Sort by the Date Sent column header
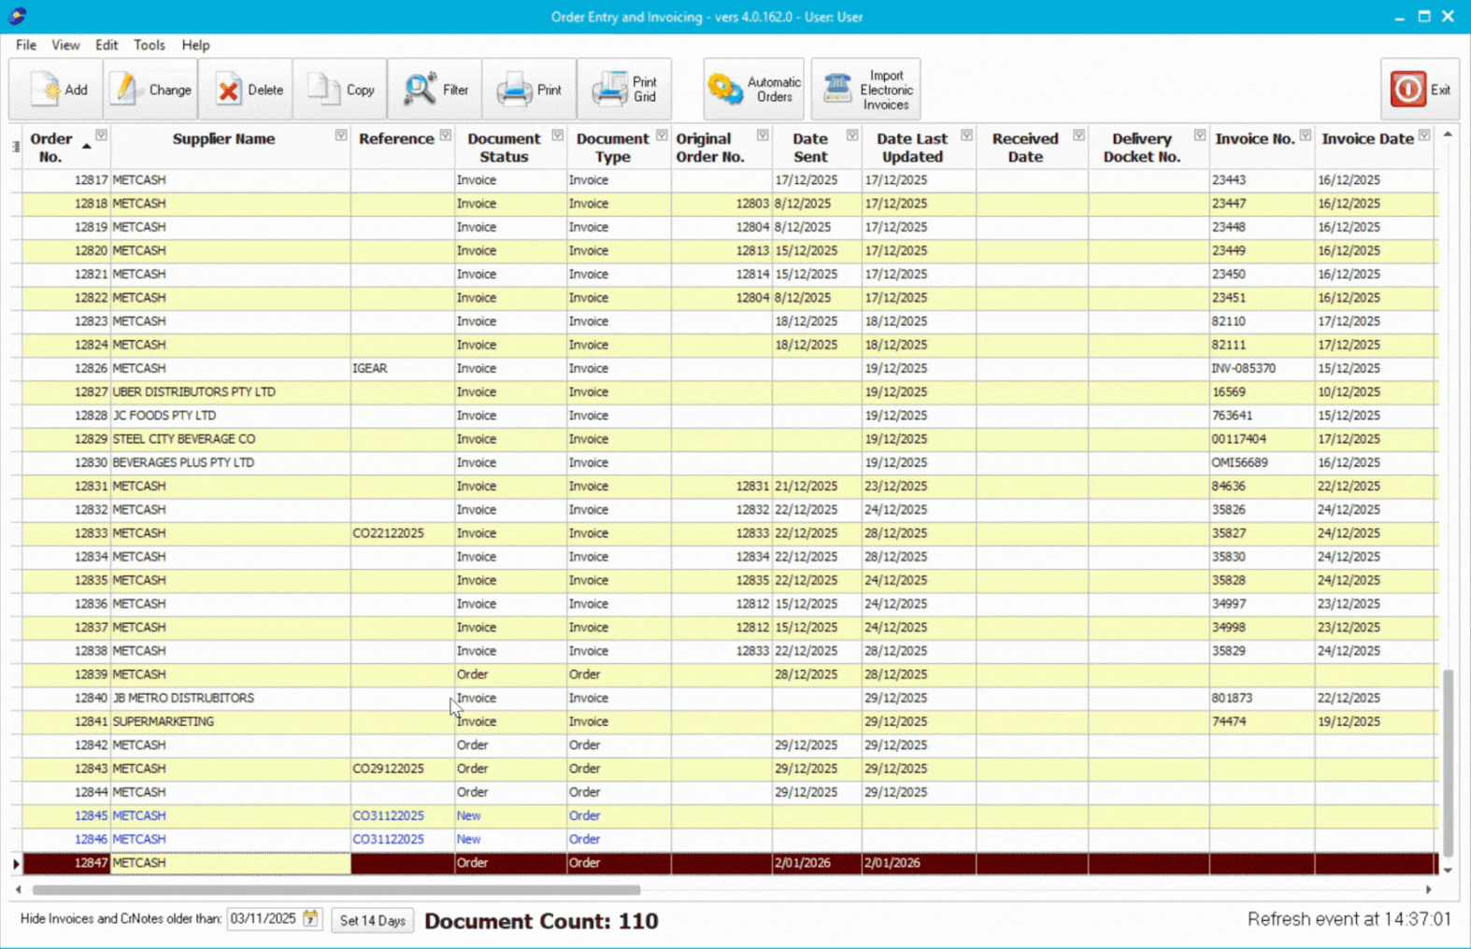 (809, 148)
